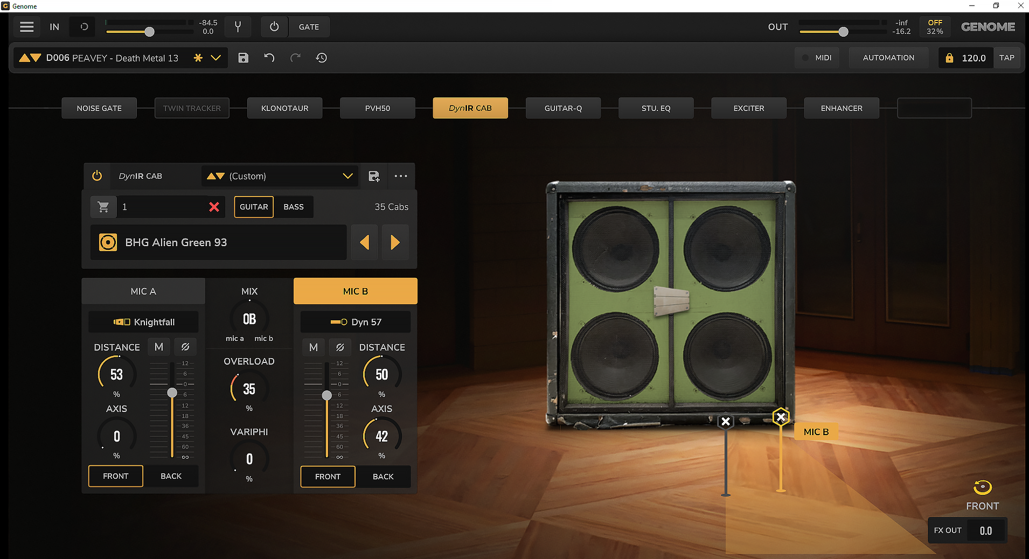The image size is (1029, 559).
Task: Toggle the DynIR CAB power button
Action: click(97, 176)
